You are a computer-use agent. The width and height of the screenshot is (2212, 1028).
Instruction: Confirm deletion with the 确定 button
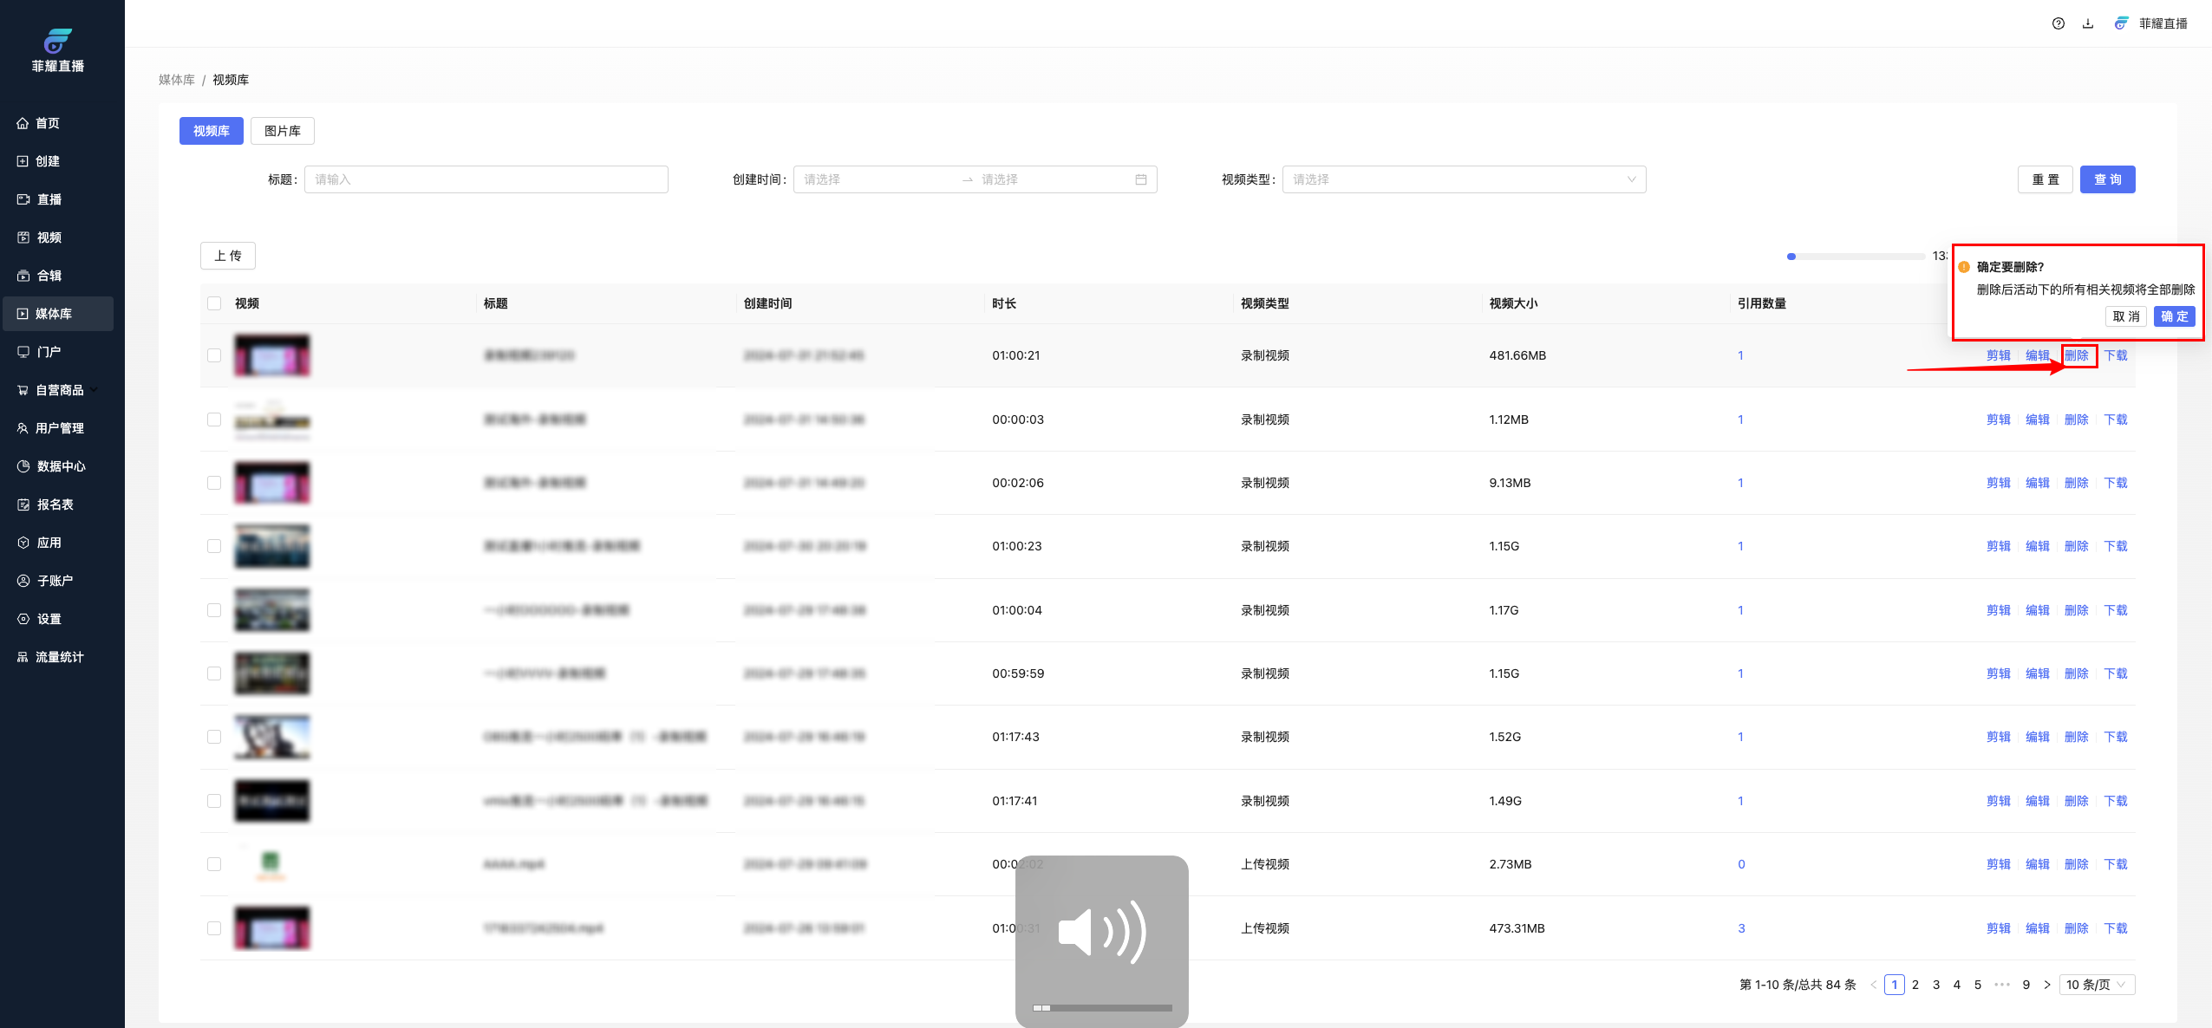[x=2174, y=316]
